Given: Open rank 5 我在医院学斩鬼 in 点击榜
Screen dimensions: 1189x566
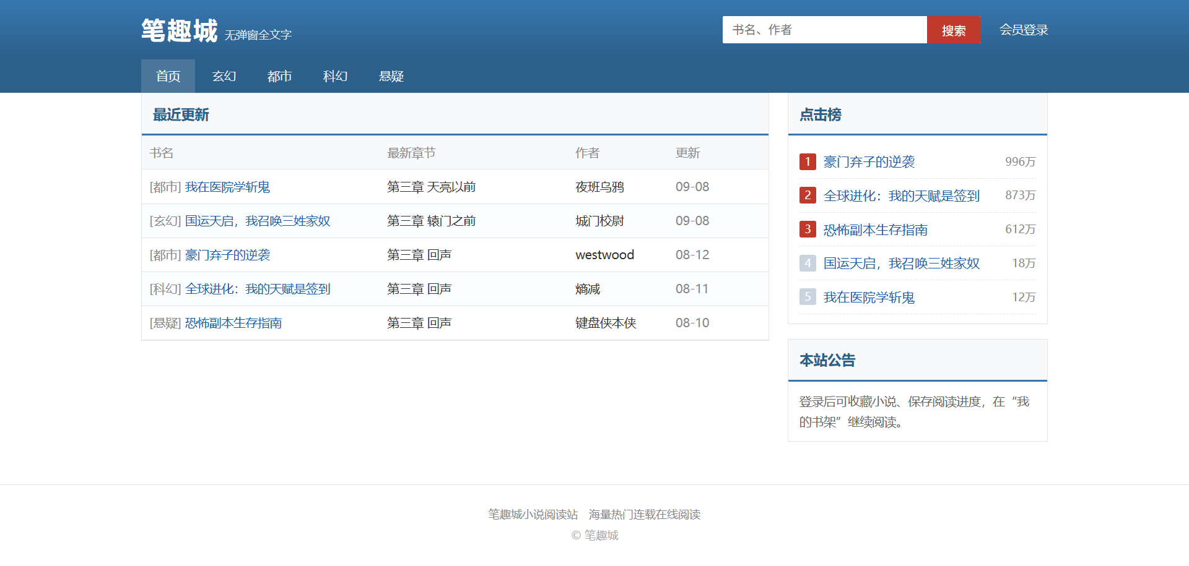Looking at the screenshot, I should (869, 298).
